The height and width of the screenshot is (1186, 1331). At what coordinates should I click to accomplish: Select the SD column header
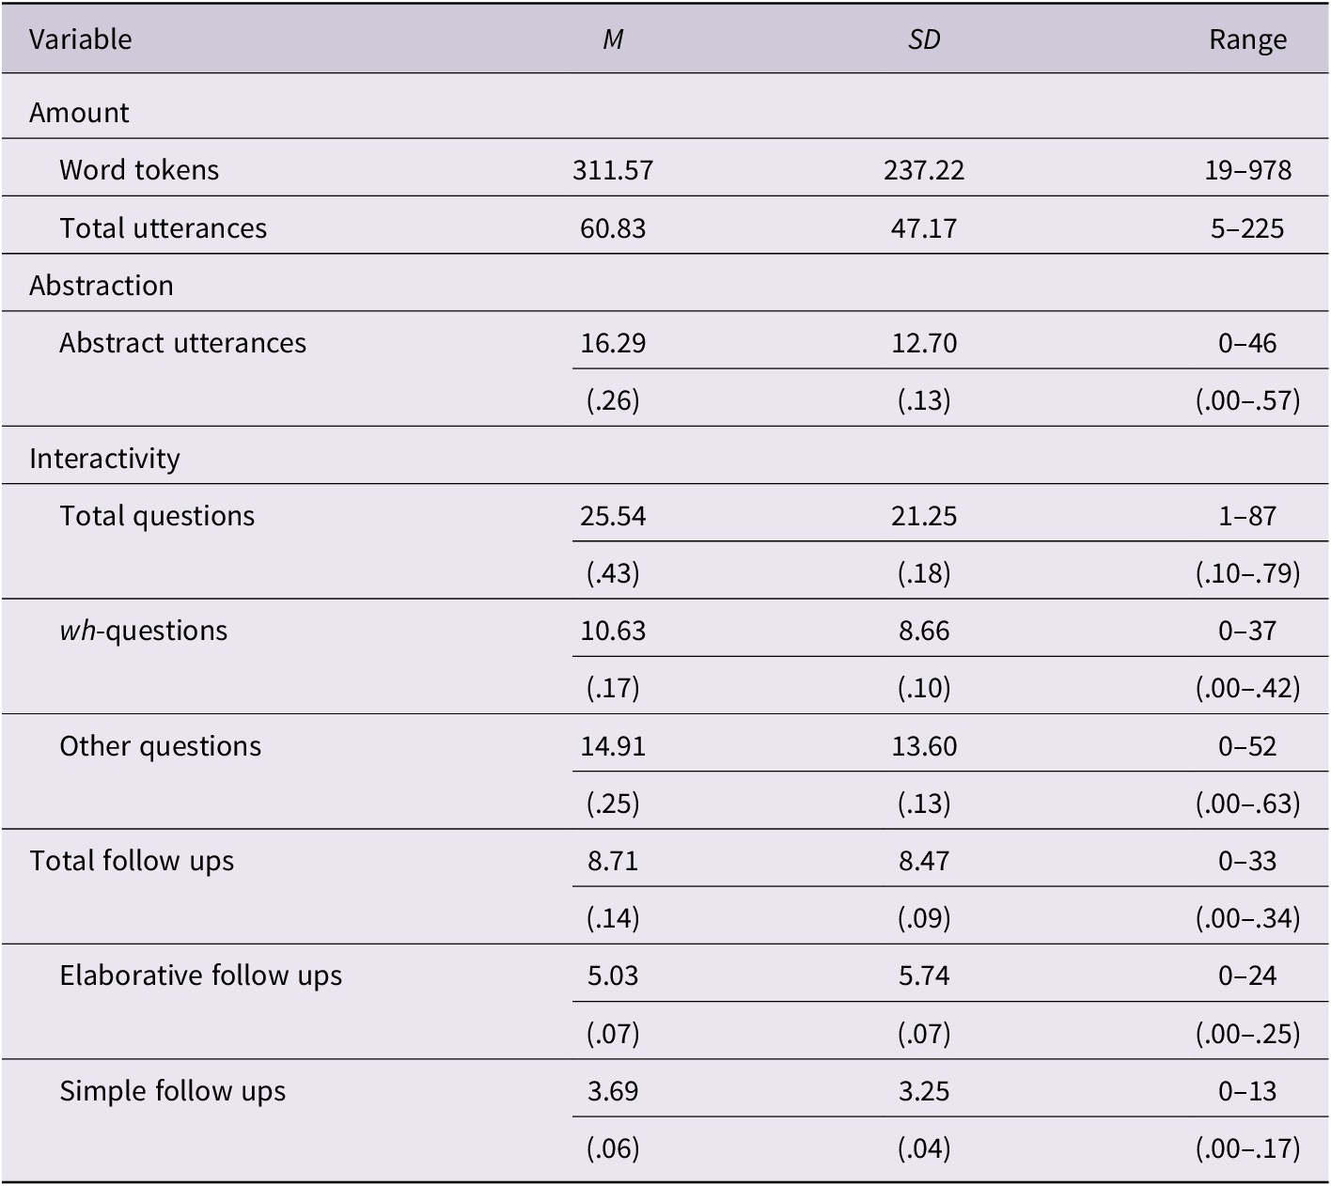(924, 39)
